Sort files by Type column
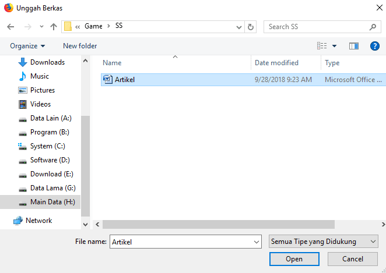Image resolution: width=386 pixels, height=273 pixels. [x=332, y=63]
